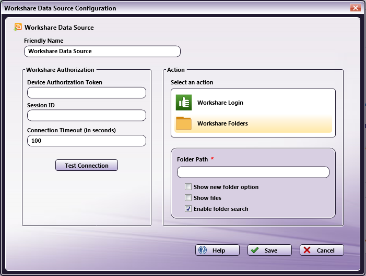Select the Workshare Login action
The height and width of the screenshot is (276, 366).
click(x=220, y=103)
